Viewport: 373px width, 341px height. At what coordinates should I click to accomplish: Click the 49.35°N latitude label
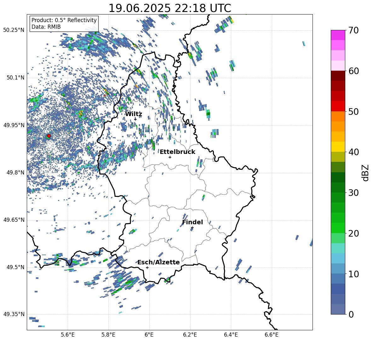point(14,314)
